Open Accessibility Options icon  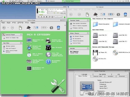point(48,62)
